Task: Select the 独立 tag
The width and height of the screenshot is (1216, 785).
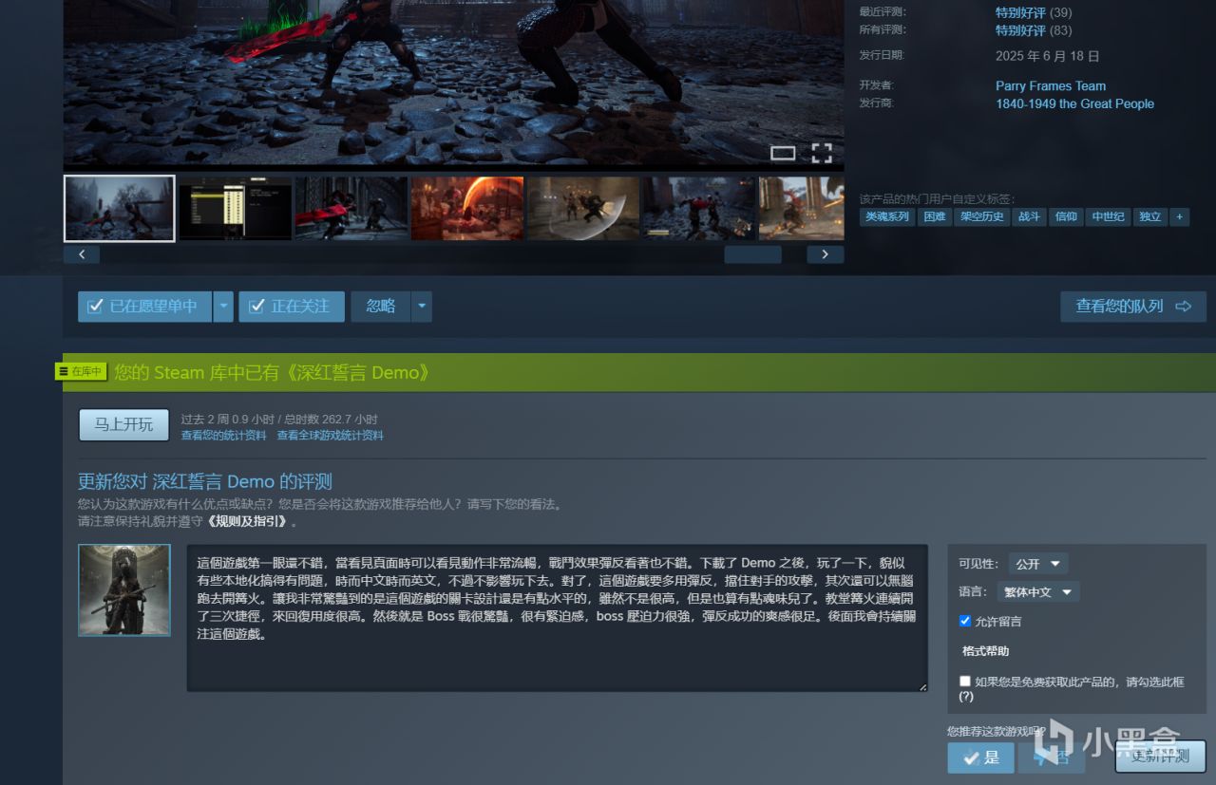Action: pos(1150,216)
